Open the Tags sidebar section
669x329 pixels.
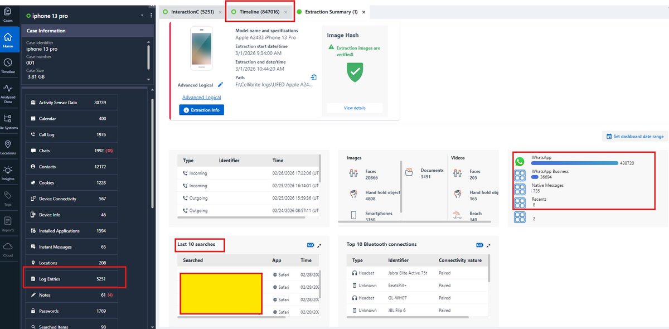tap(8, 198)
